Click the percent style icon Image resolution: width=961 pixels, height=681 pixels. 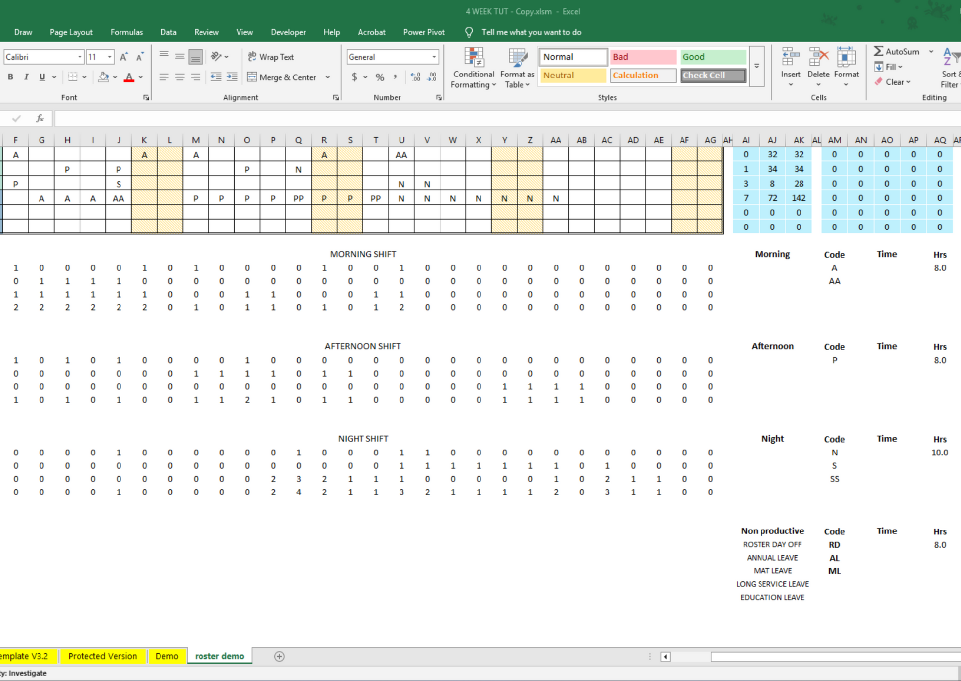[380, 77]
